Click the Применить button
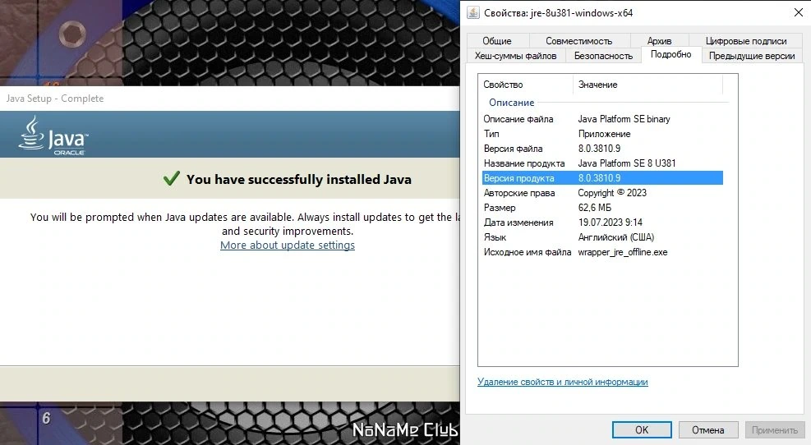This screenshot has width=811, height=445. point(774,430)
